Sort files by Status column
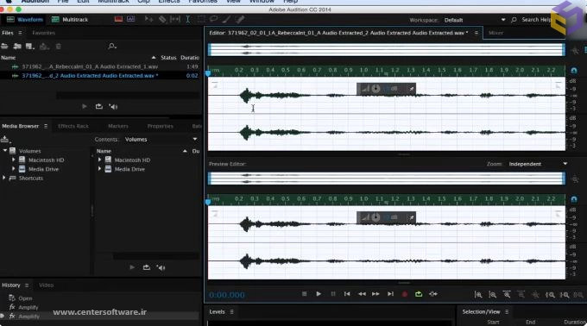 (168, 58)
